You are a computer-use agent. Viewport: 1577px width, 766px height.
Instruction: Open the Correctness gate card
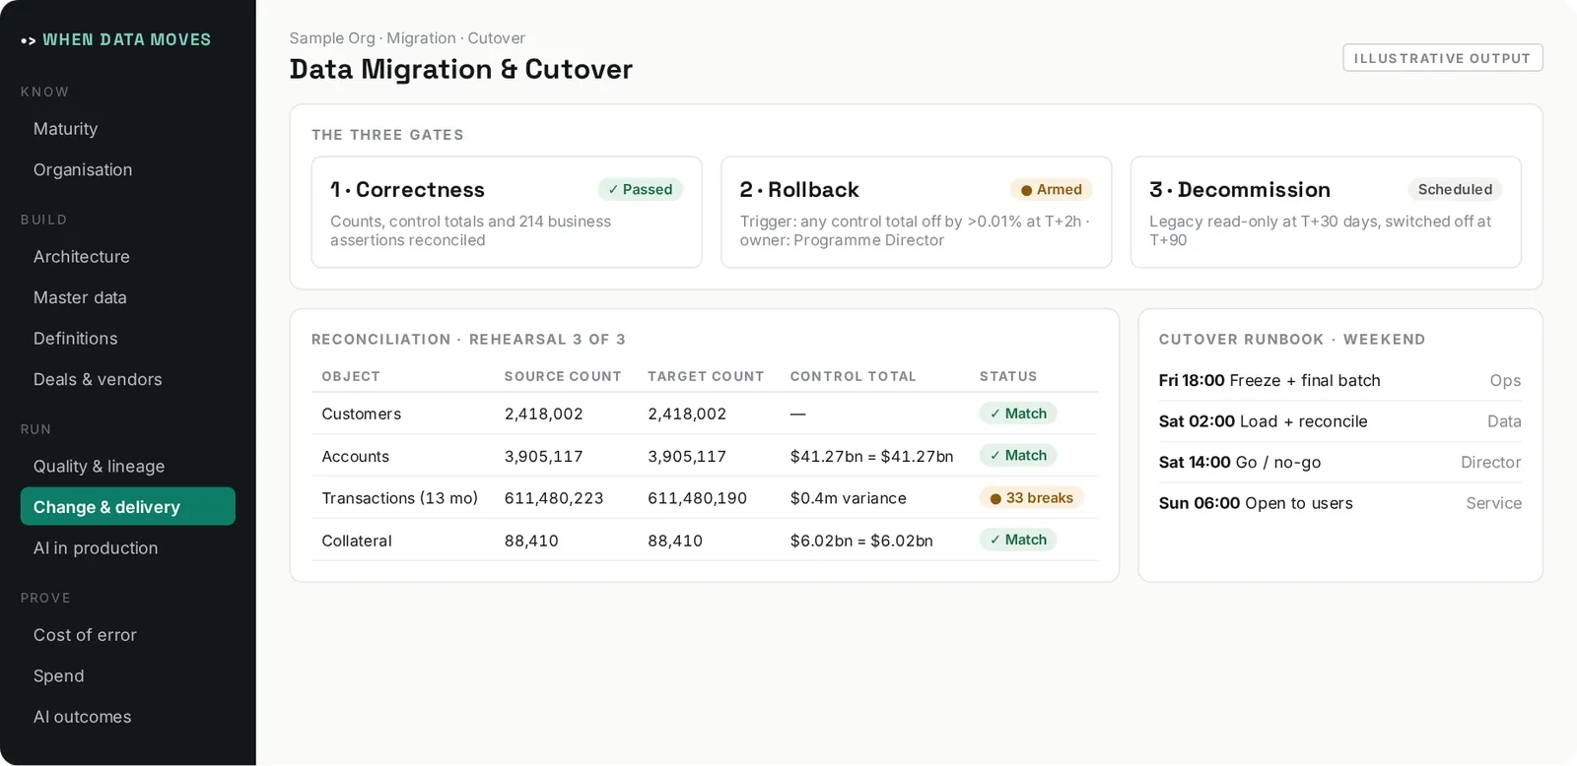tap(507, 212)
